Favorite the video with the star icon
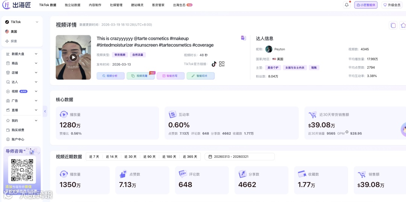Screen dimensions: 406x202 coord(403,26)
